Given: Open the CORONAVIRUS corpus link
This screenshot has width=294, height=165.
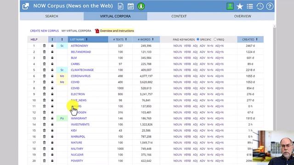Looking at the screenshot, I should [81, 76].
